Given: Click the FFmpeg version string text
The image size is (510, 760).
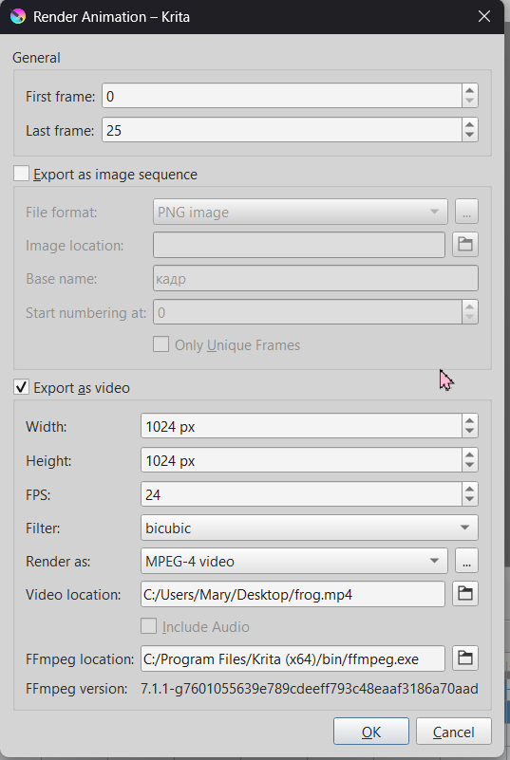Looking at the screenshot, I should pos(309,689).
